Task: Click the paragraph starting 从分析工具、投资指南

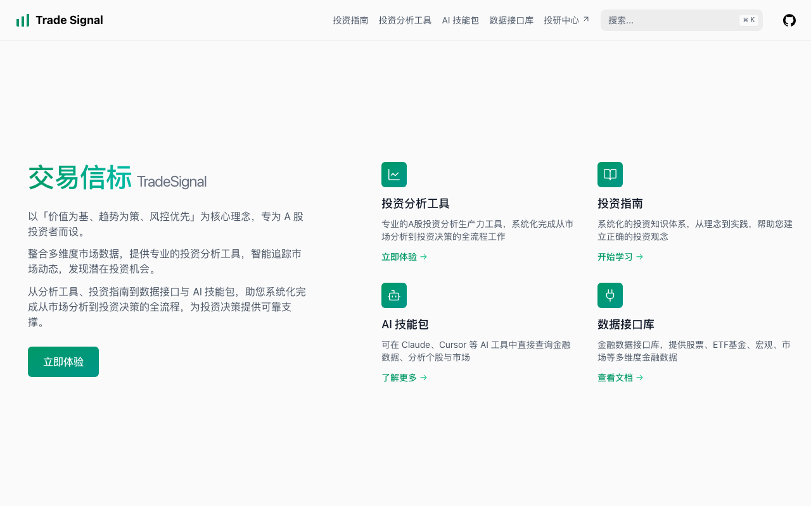Action: click(167, 307)
